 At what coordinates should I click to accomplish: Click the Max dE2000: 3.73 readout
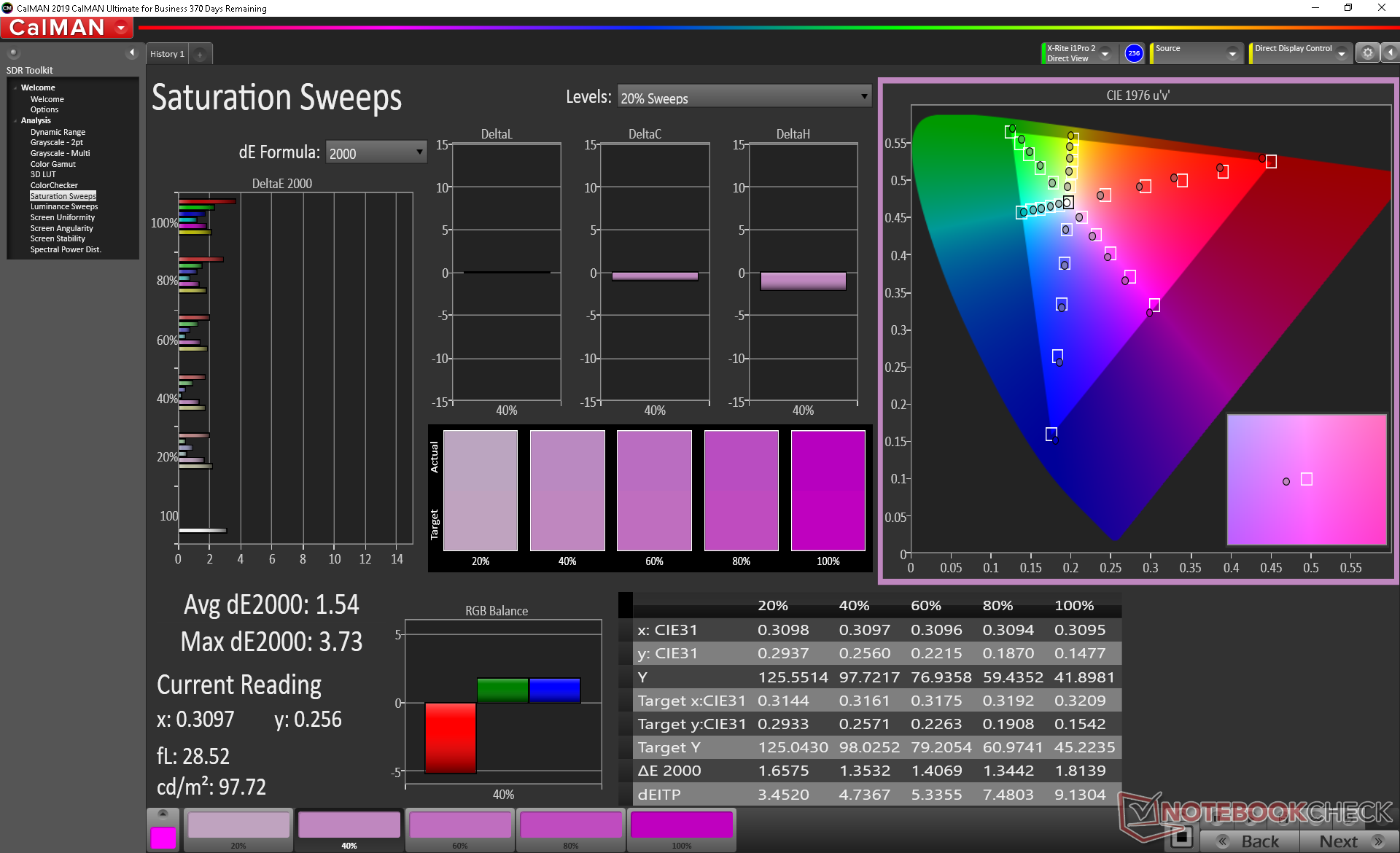click(x=271, y=642)
